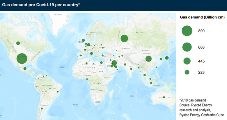Click the 445 legend circle
227x120 pixels.
187,61
